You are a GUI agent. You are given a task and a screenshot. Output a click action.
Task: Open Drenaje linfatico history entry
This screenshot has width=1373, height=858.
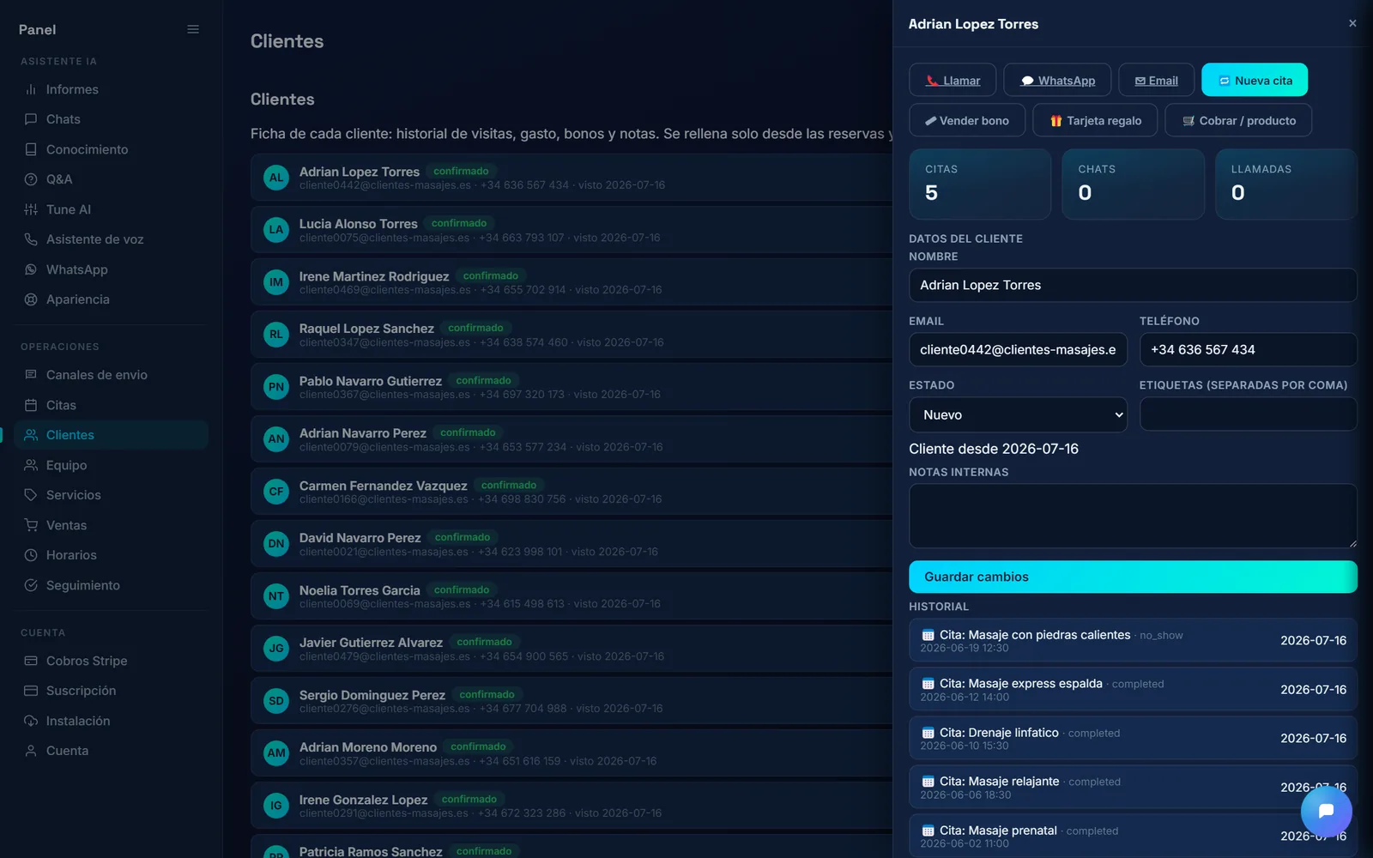tap(1133, 738)
